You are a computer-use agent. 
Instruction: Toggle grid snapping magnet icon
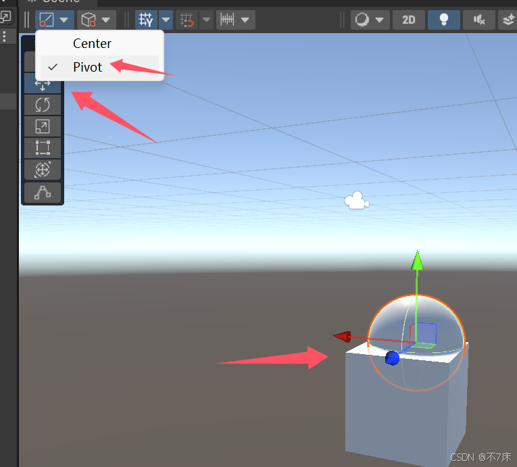187,20
